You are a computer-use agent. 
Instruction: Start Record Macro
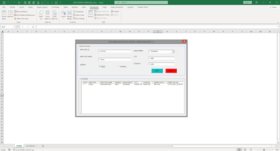tap(21, 11)
